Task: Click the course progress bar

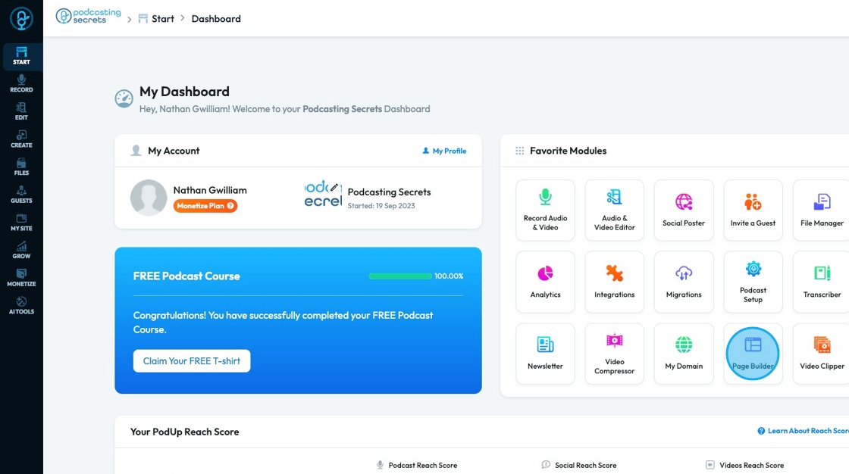Action: 400,276
